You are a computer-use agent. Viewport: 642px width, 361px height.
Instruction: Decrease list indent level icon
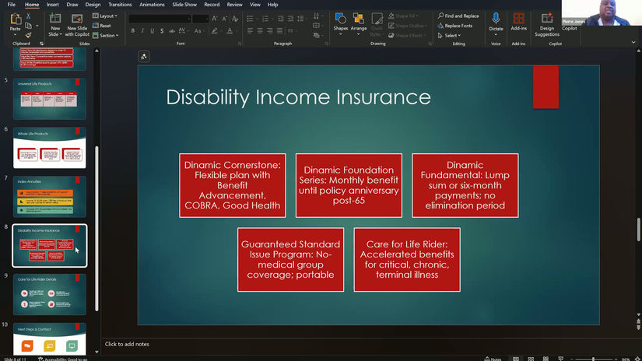coord(280,19)
